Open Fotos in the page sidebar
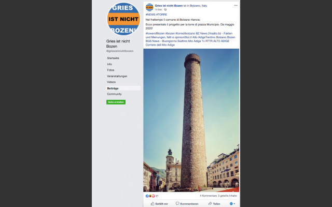332x207 pixels. [x=110, y=70]
